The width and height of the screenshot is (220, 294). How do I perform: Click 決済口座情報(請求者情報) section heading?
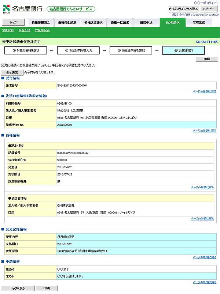click(26, 96)
